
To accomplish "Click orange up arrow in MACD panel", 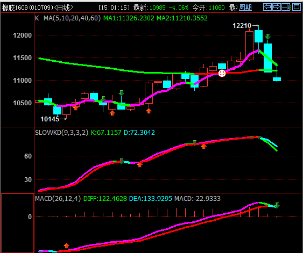I will (66, 245).
